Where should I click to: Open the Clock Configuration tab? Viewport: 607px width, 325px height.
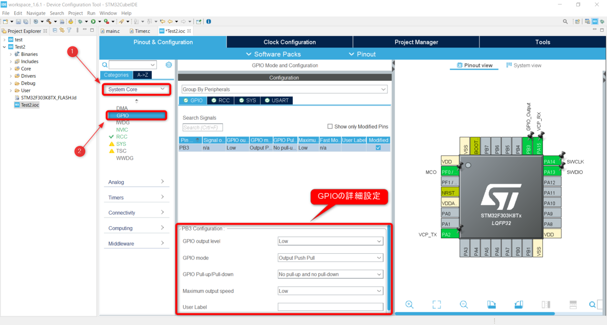290,42
